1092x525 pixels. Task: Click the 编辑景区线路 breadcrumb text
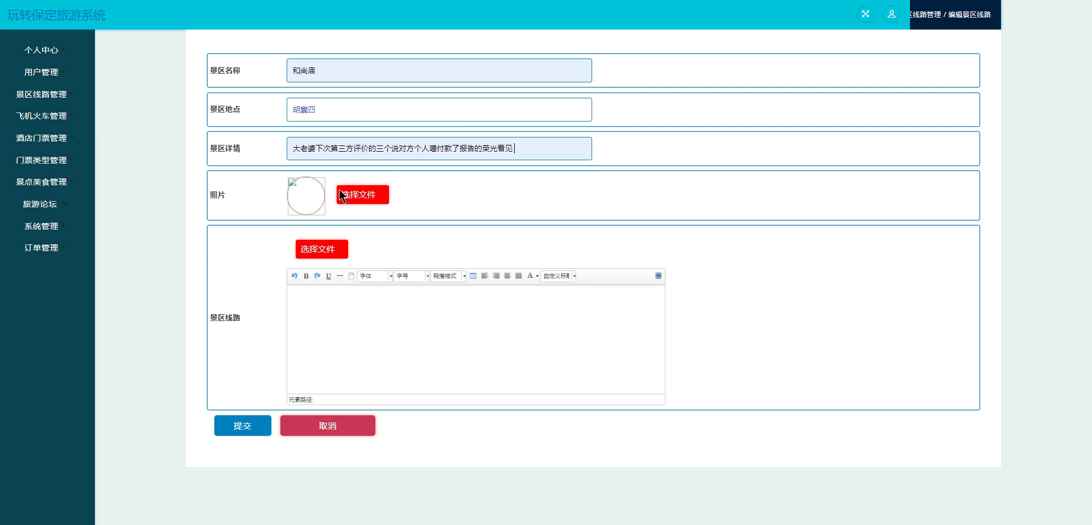point(969,15)
